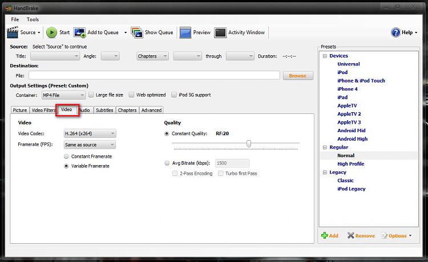Enable the iPod 5G support checkbox
Image resolution: width=428 pixels, height=262 pixels.
tap(174, 95)
